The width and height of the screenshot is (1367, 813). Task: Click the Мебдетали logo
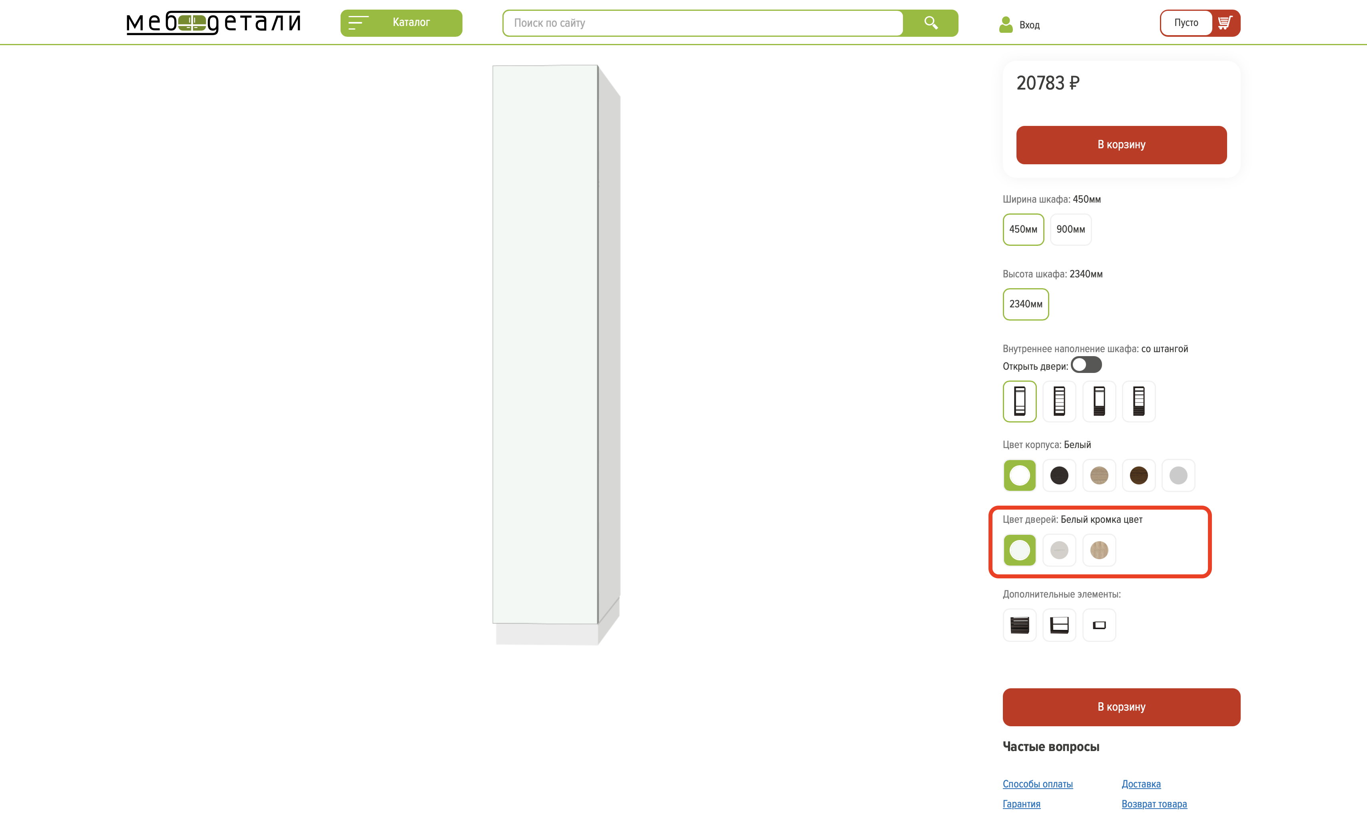[213, 23]
